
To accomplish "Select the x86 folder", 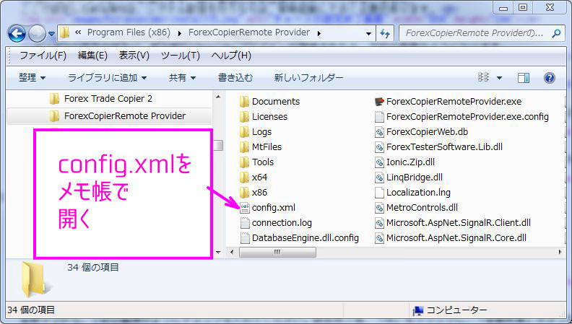I will [253, 193].
